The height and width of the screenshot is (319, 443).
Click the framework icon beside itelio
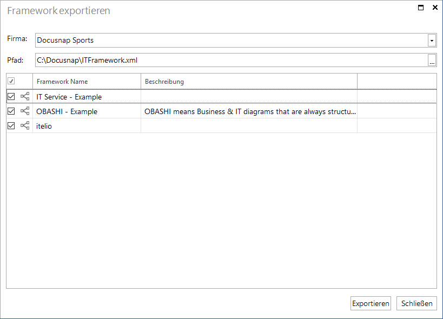pos(25,125)
